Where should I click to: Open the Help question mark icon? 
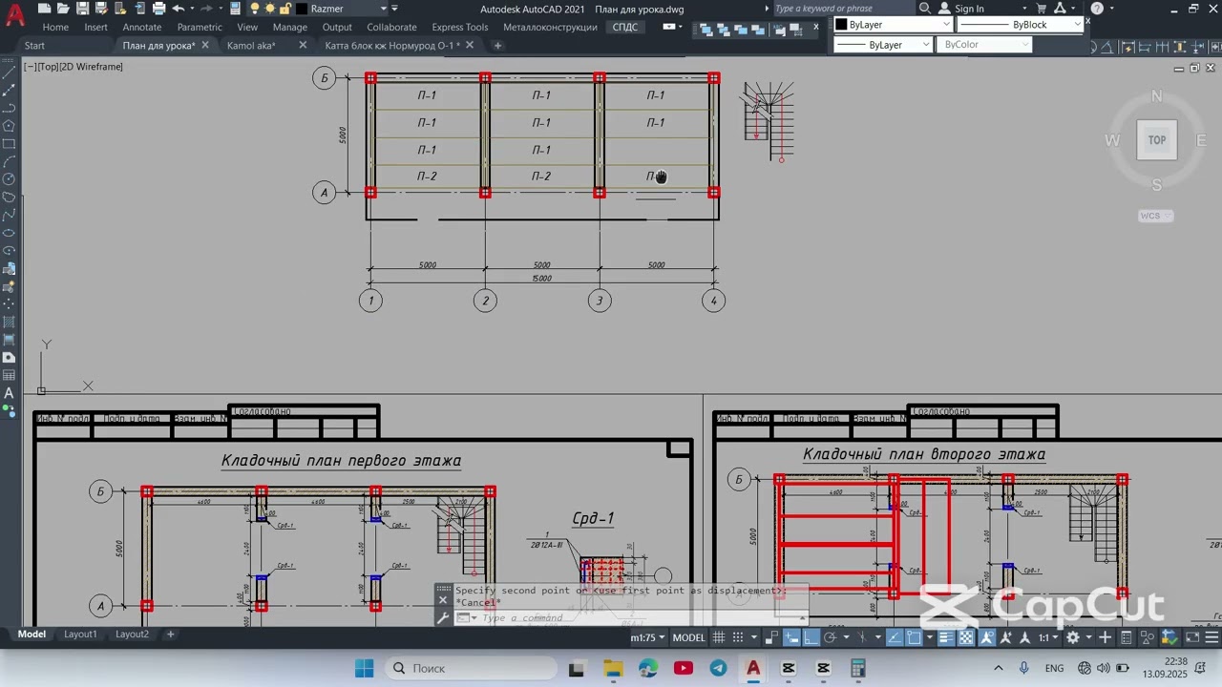1097,9
